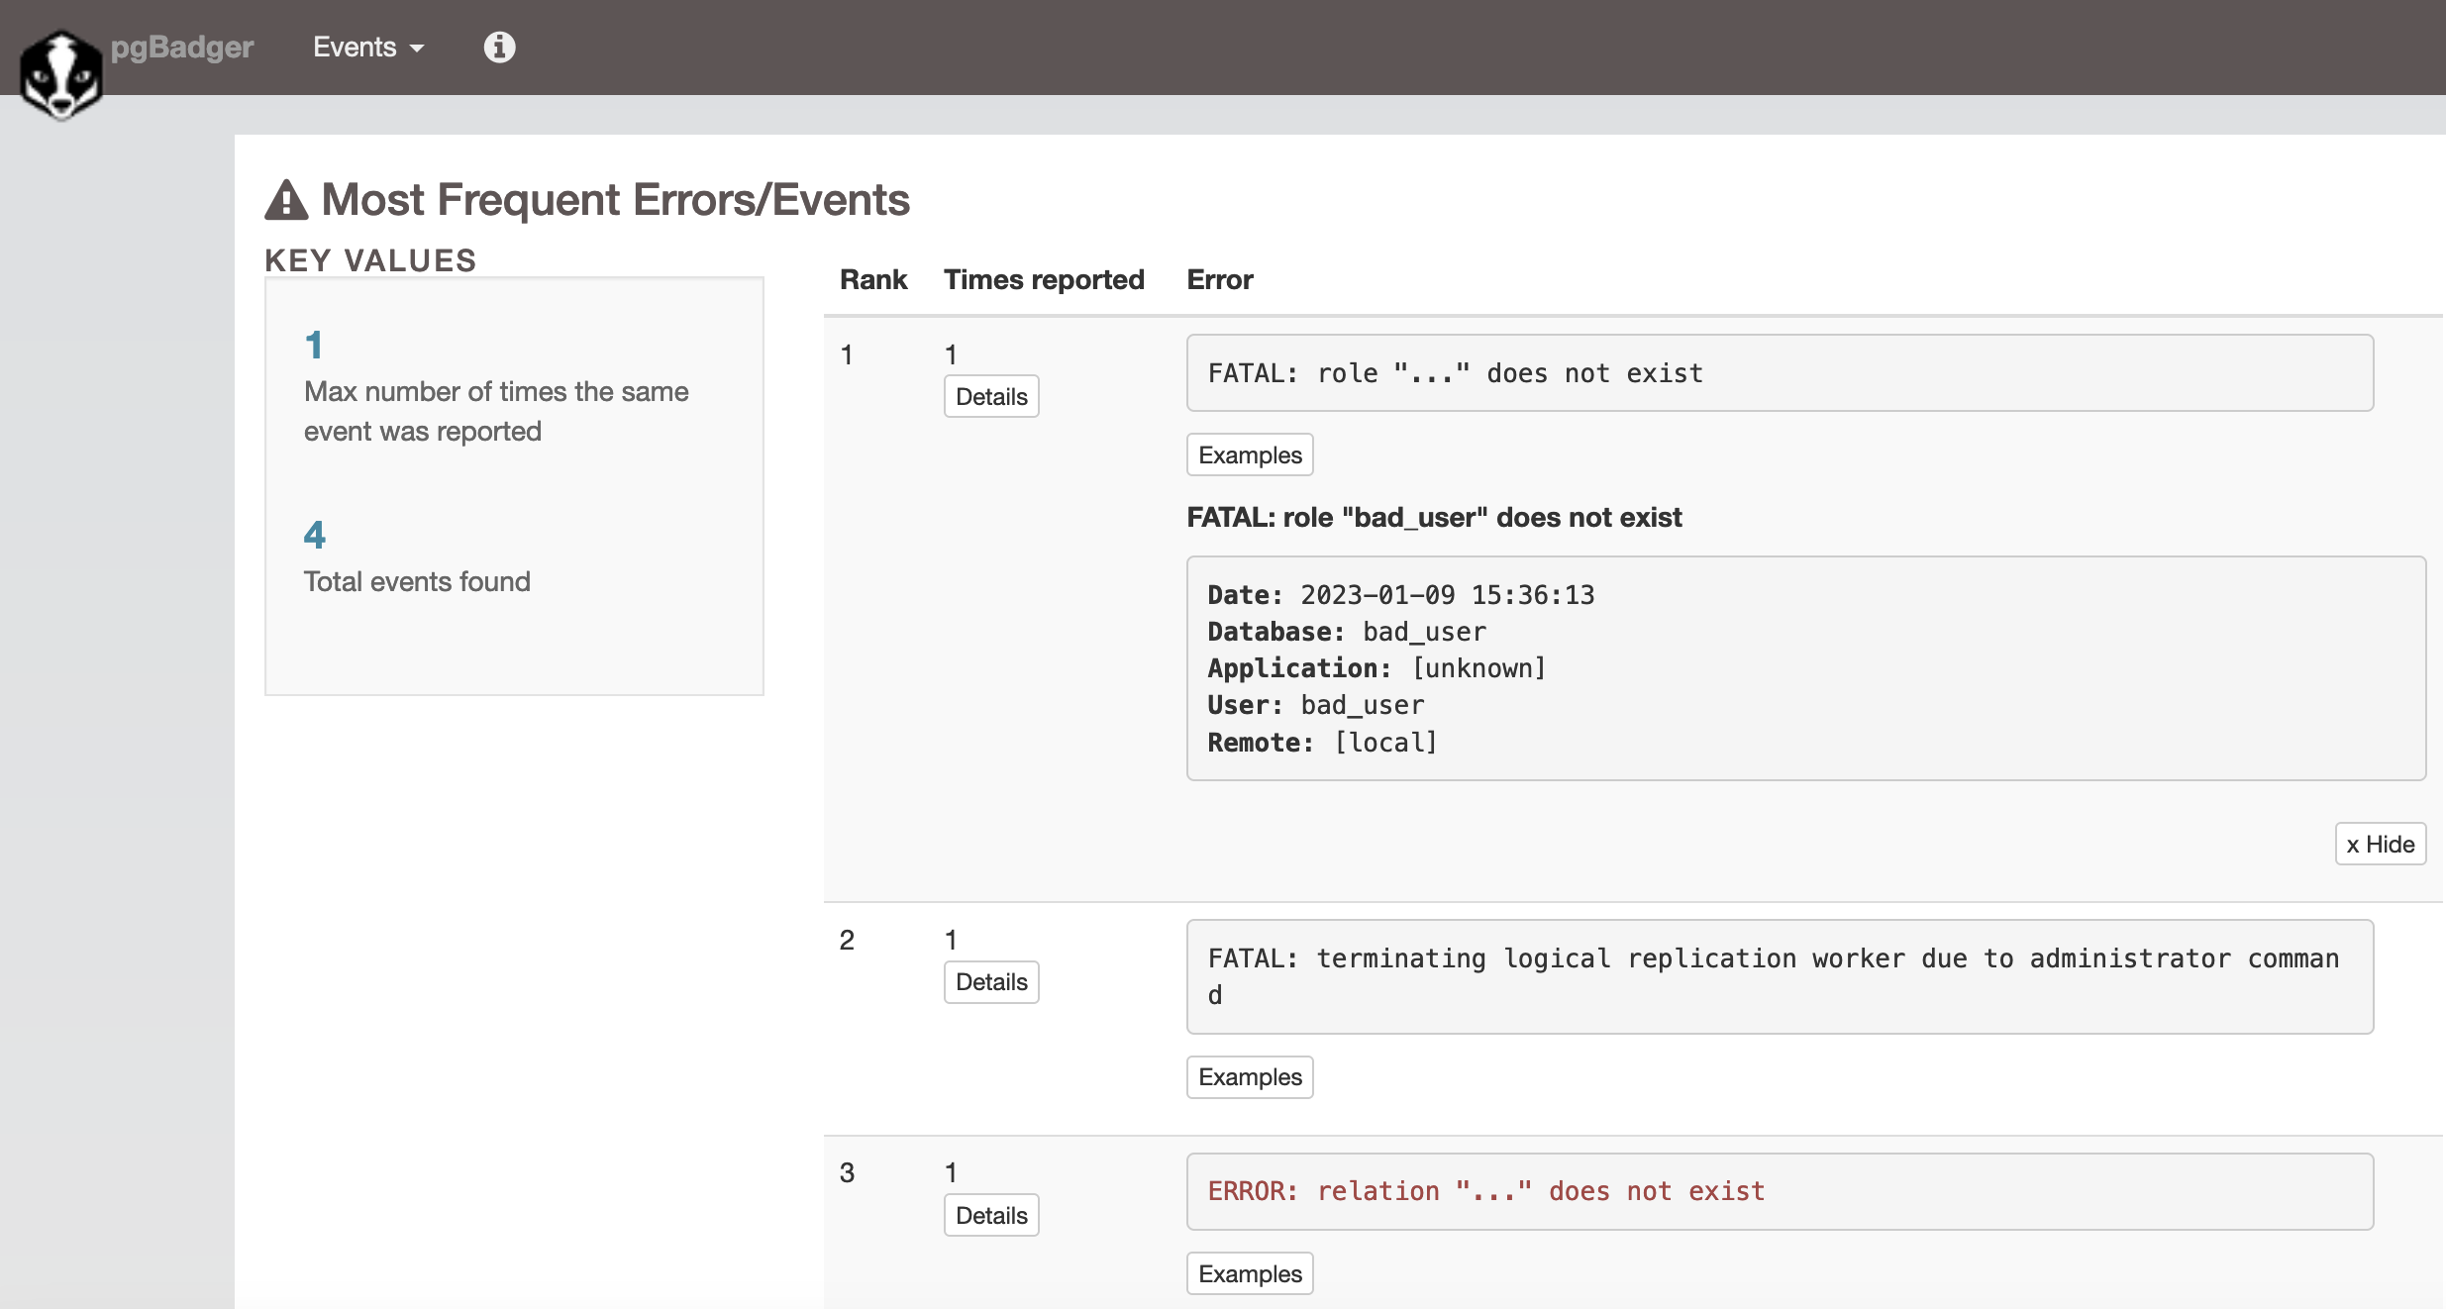This screenshot has width=2446, height=1309.
Task: Click rank number 3 cell
Action: click(x=847, y=1173)
